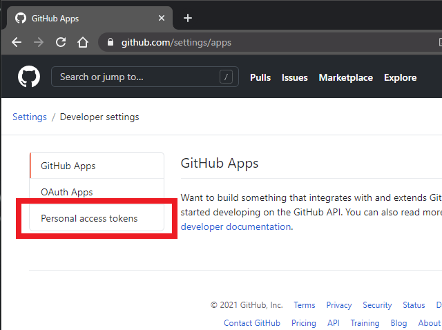The image size is (442, 330).
Task: Click the Terms footer link
Action: [x=305, y=305]
